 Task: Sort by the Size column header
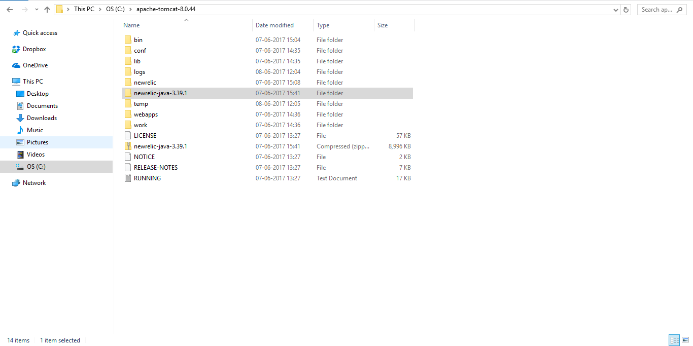click(x=383, y=25)
